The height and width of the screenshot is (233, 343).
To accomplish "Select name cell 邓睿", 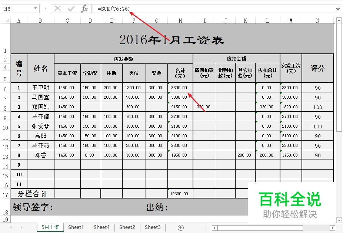I will pos(40,155).
